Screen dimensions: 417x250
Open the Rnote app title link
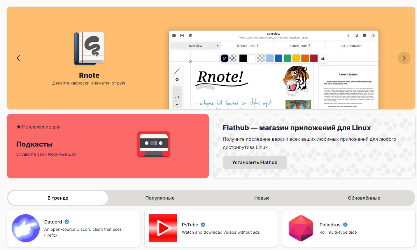(89, 75)
